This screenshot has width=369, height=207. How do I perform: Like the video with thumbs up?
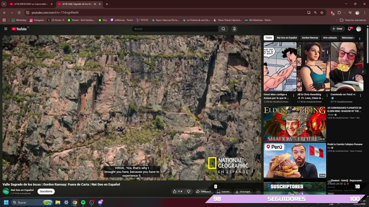[x=178, y=191]
